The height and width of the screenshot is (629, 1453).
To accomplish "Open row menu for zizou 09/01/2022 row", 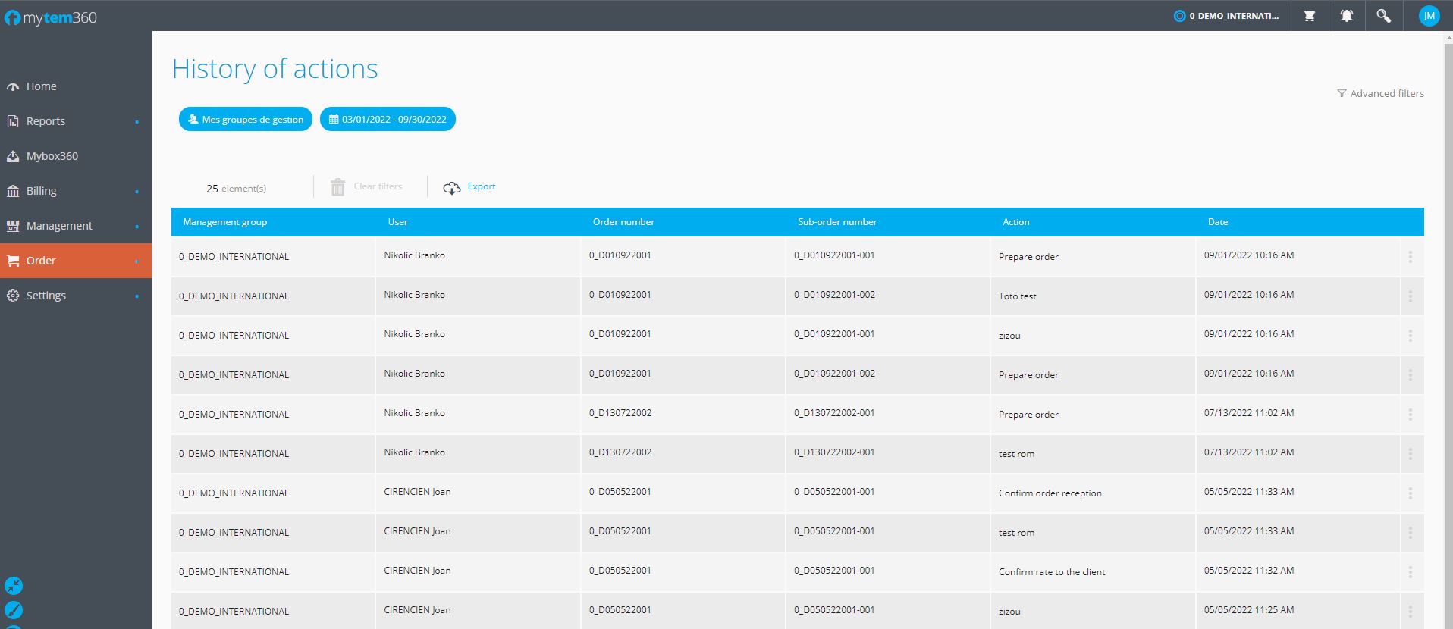I will pyautogui.click(x=1411, y=336).
